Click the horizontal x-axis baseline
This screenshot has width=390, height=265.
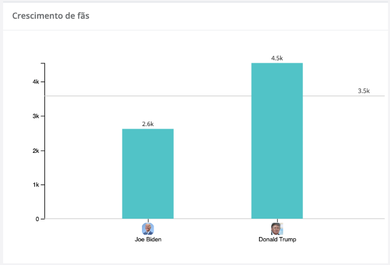tap(214, 219)
